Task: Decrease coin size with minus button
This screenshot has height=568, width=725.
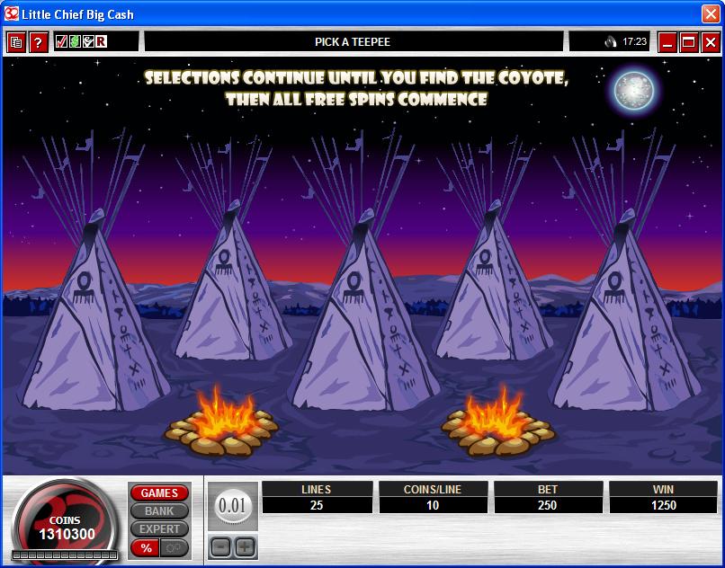Action: click(x=220, y=546)
